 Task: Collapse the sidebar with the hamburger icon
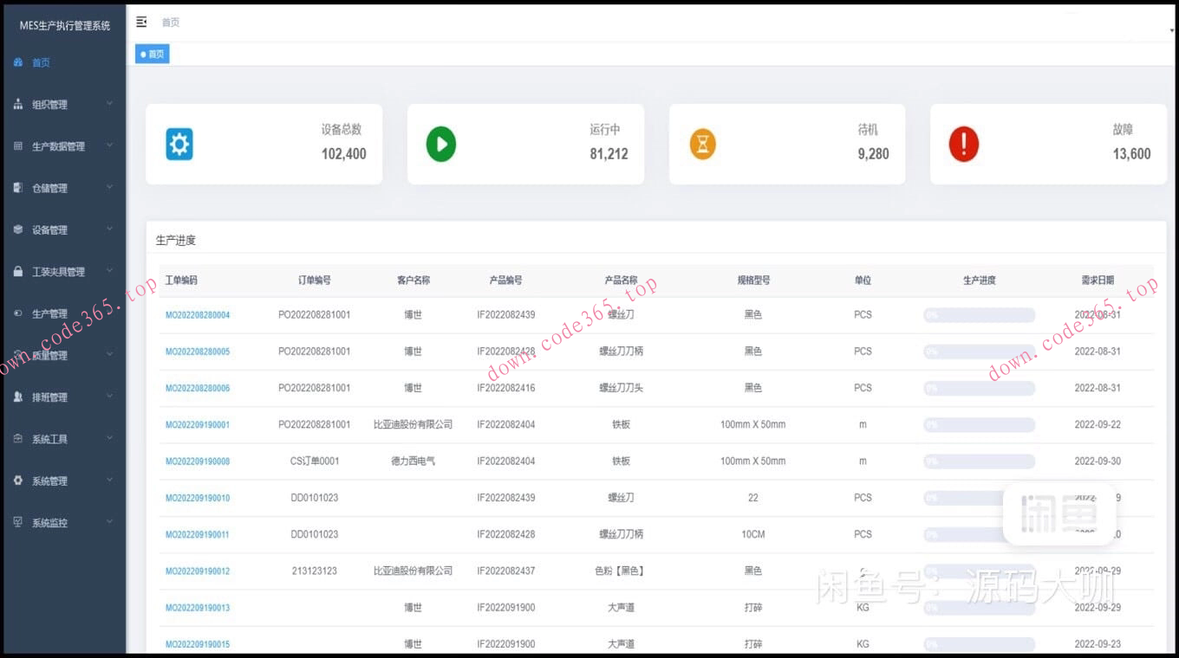pyautogui.click(x=141, y=22)
